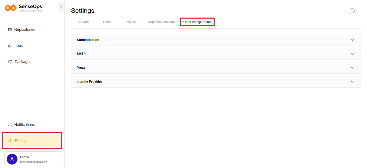Click the Settings sidebar label
Image resolution: width=367 pixels, height=168 pixels.
22,141
